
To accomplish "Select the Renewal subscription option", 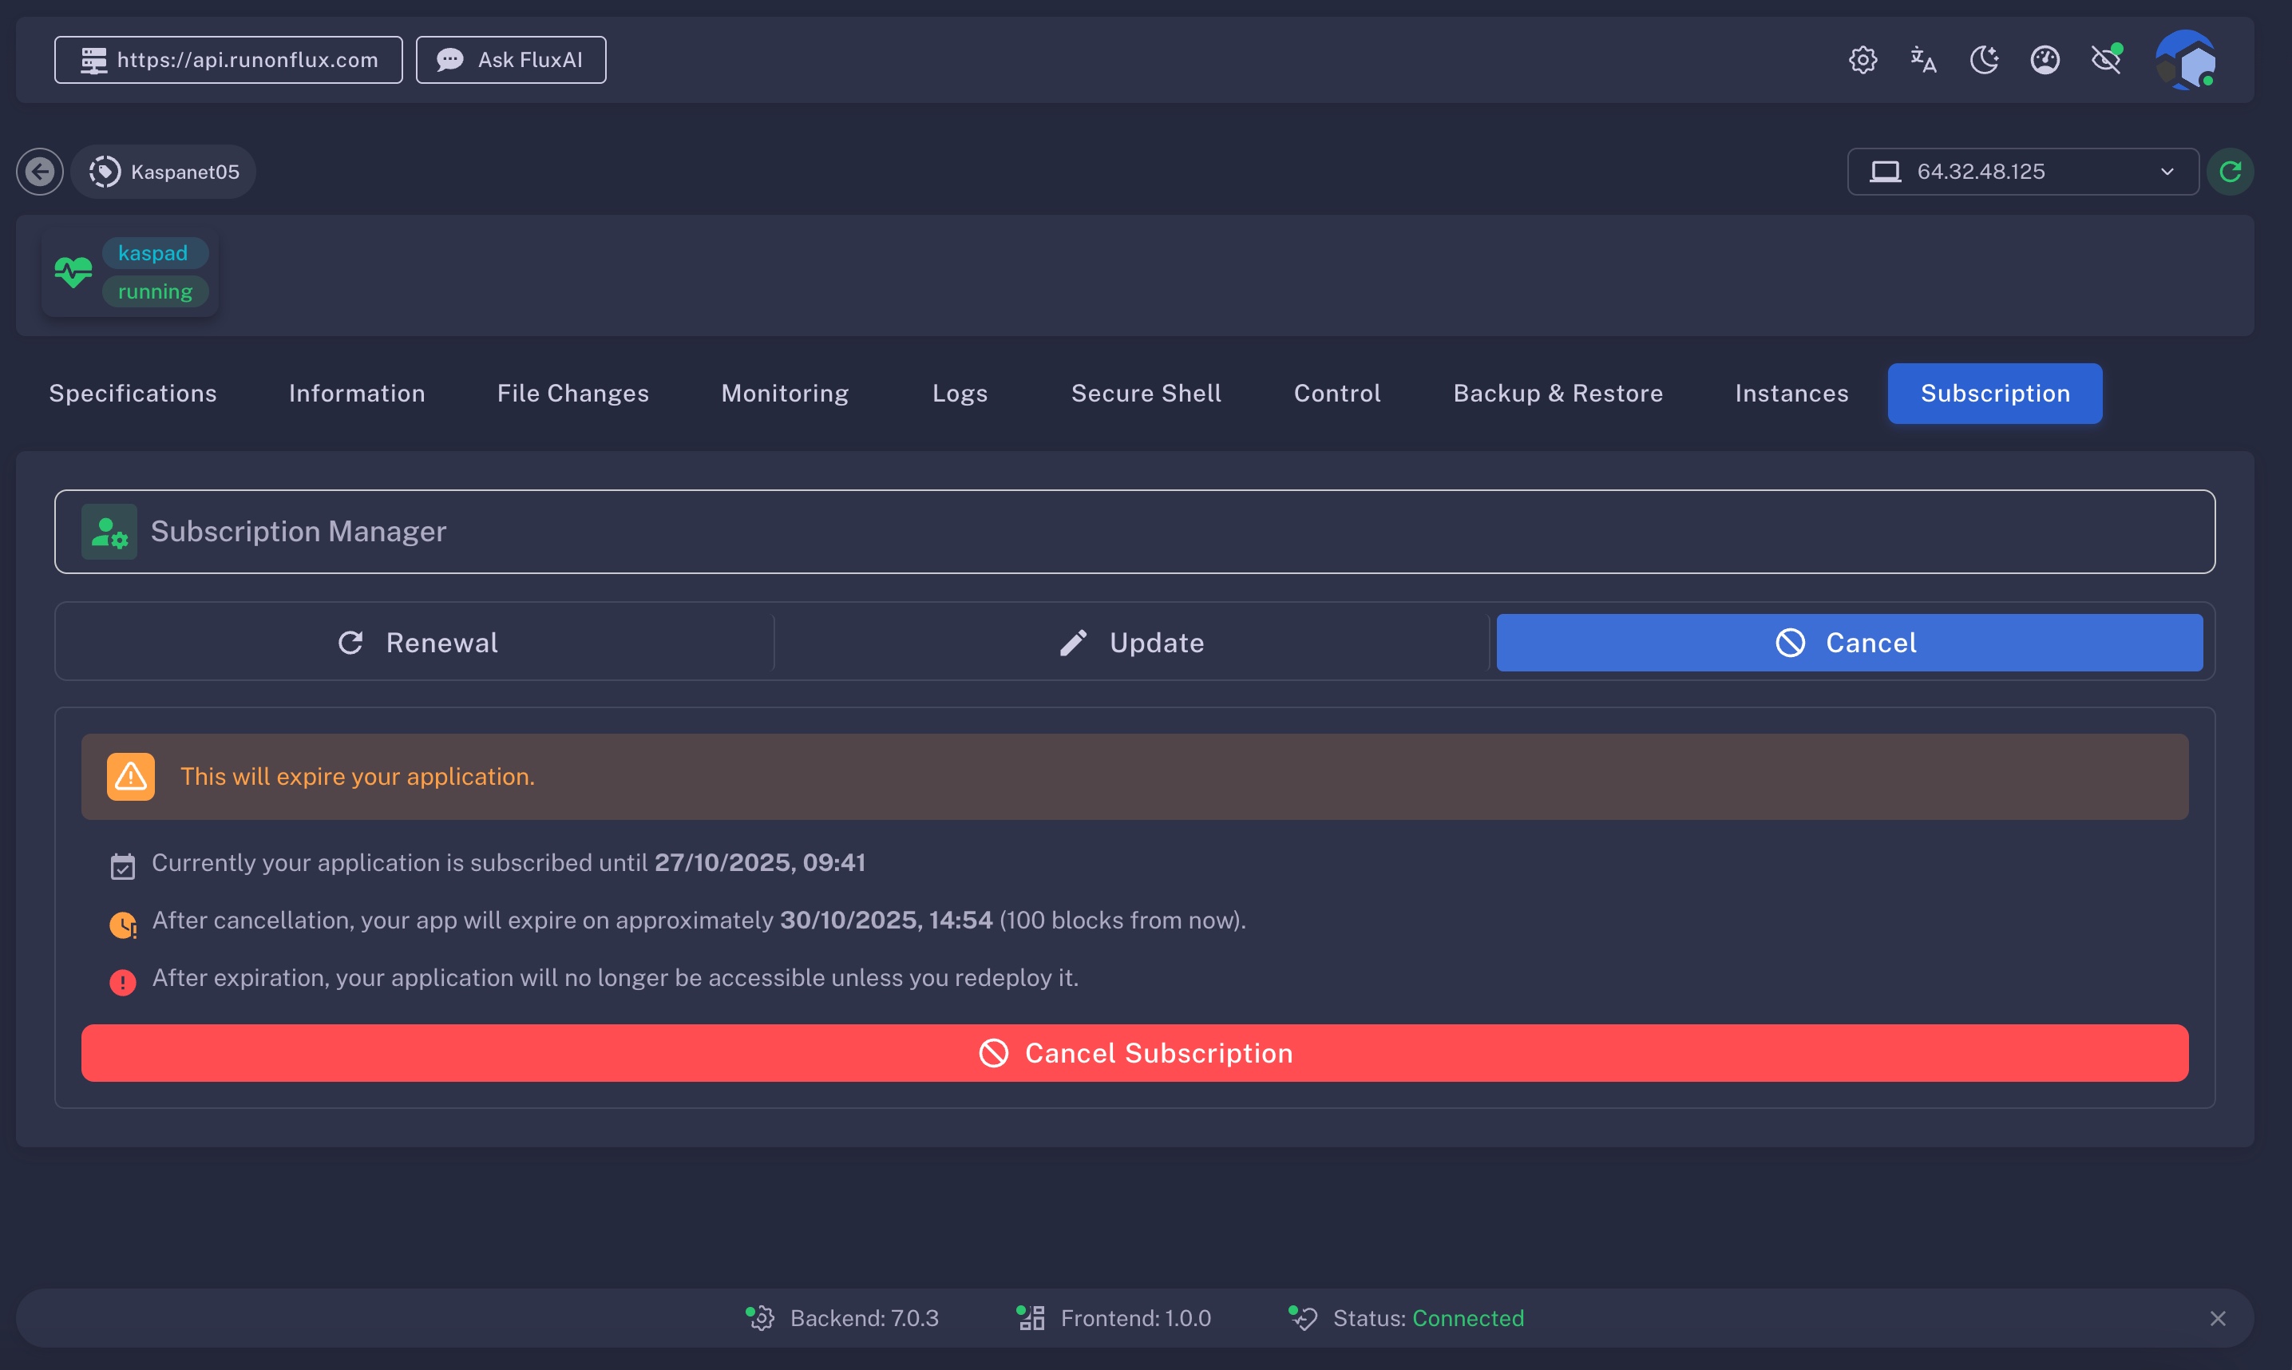I will click(x=418, y=643).
